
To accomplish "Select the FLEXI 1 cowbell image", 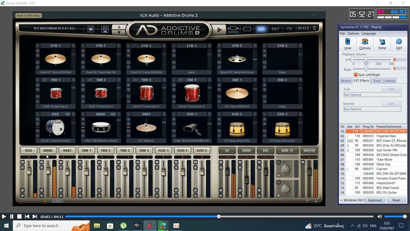I will point(192,129).
